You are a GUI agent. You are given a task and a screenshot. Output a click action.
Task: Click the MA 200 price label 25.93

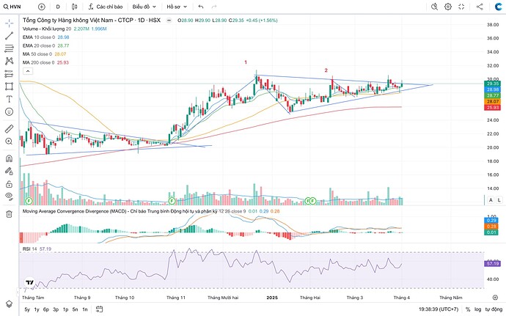[492, 108]
